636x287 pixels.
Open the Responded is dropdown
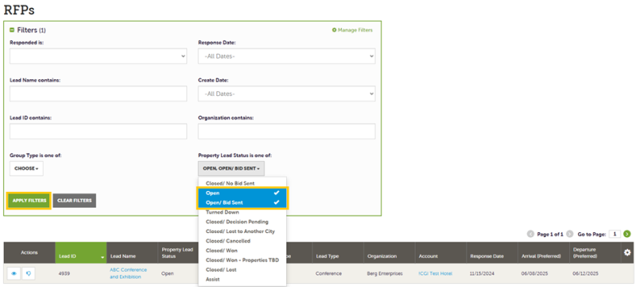[98, 56]
